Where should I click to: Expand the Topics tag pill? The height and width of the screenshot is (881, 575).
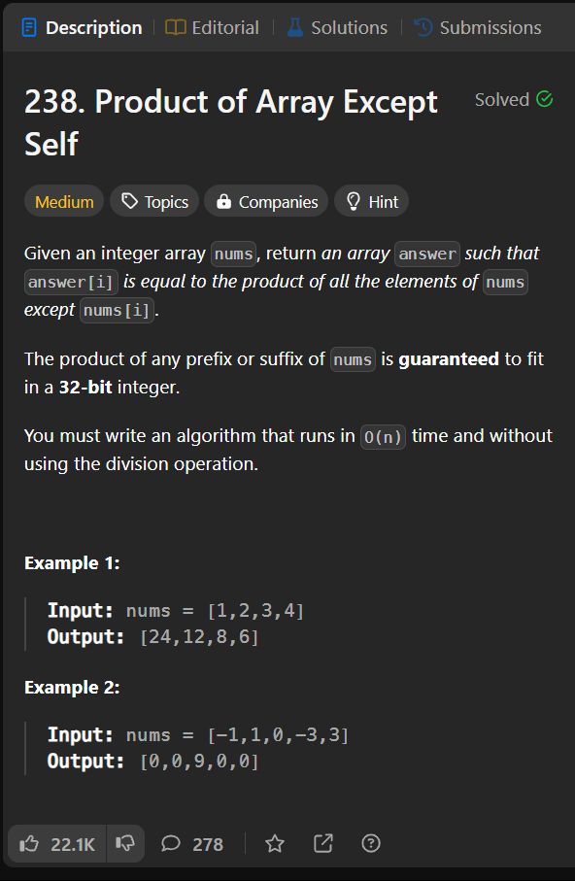coord(154,201)
